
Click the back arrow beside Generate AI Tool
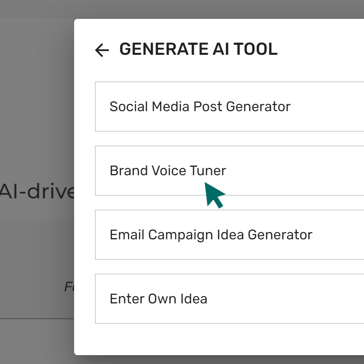point(102,50)
